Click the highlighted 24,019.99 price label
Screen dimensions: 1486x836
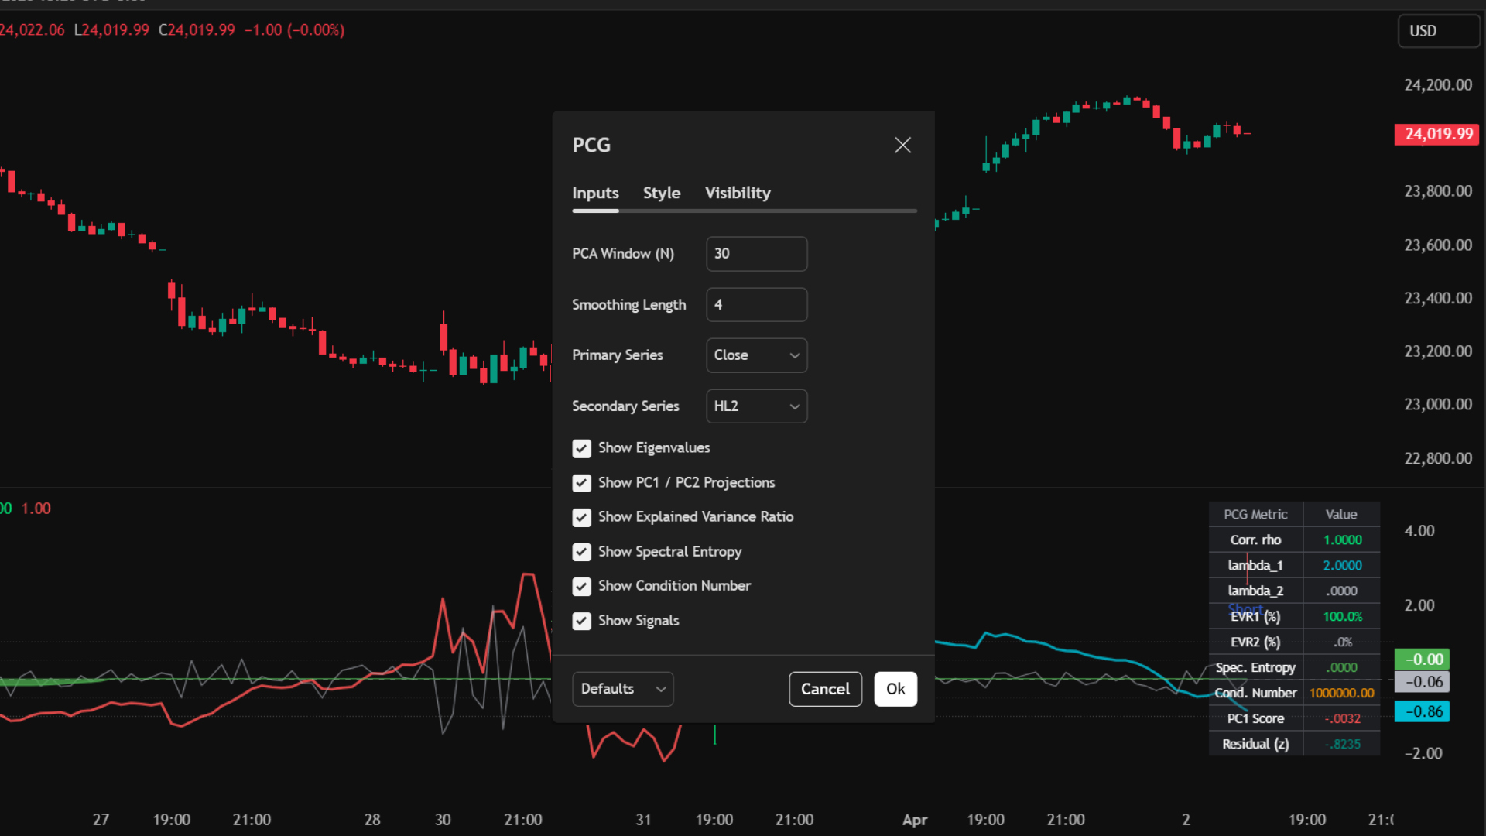(x=1436, y=134)
